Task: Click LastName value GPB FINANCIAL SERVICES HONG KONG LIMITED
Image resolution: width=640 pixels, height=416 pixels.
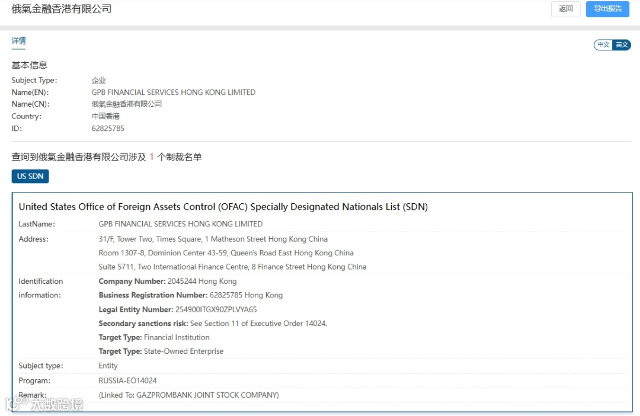Action: (180, 224)
